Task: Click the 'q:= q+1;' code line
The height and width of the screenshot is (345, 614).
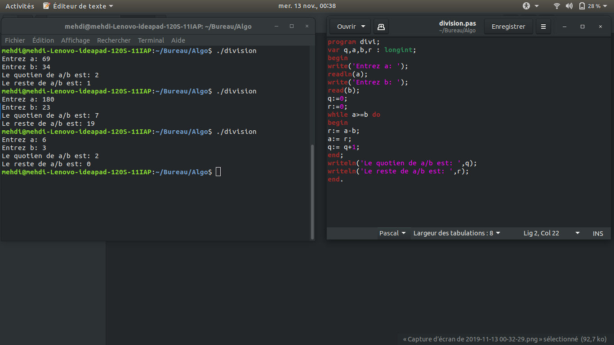Action: (344, 147)
